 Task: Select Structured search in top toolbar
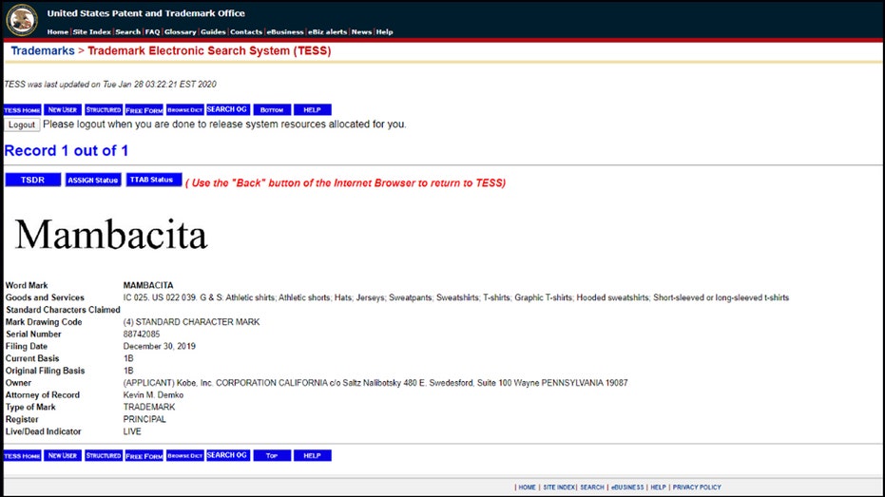(x=104, y=110)
